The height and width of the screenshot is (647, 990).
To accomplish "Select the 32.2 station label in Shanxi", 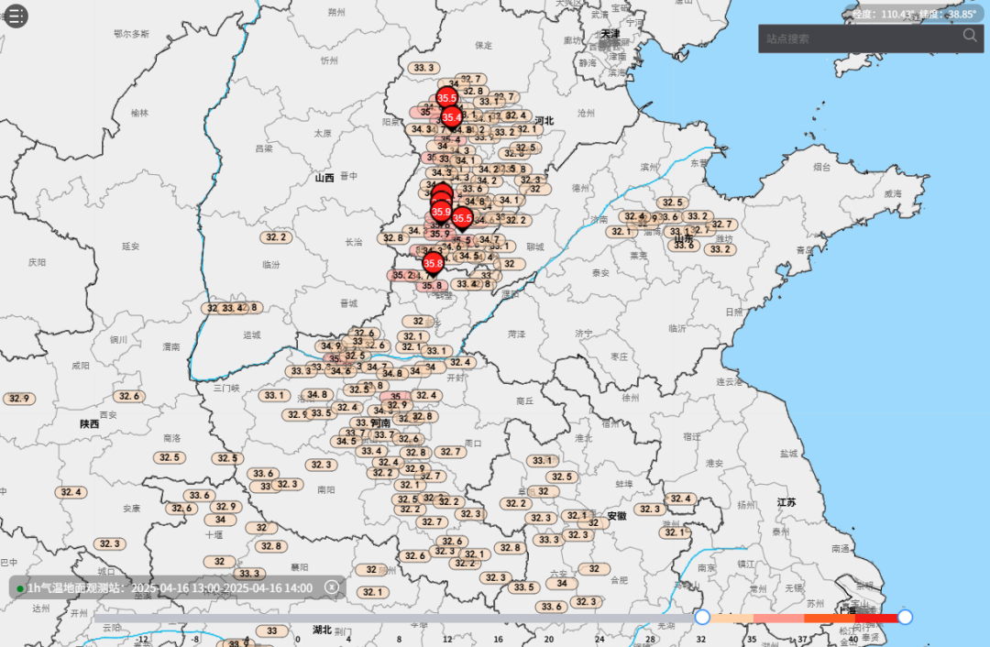I will click(x=276, y=237).
